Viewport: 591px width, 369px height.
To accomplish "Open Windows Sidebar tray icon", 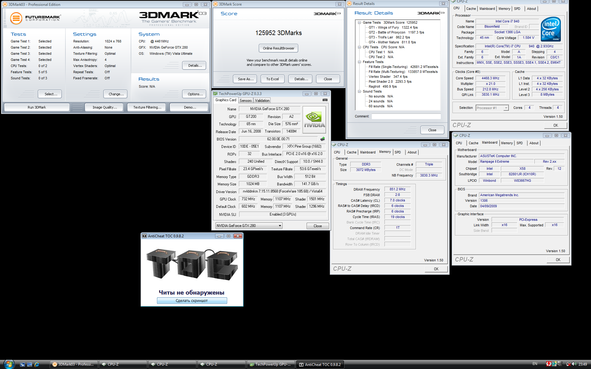I will coord(554,364).
